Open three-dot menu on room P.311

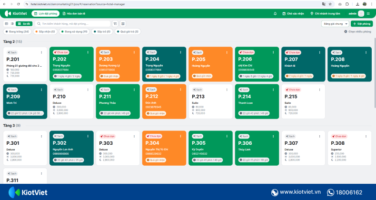point(41,174)
